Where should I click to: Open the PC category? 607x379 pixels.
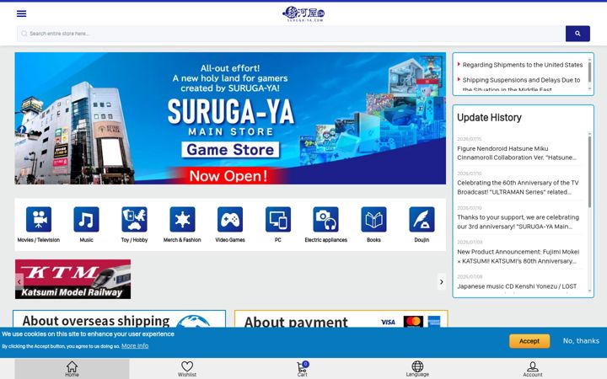[278, 225]
